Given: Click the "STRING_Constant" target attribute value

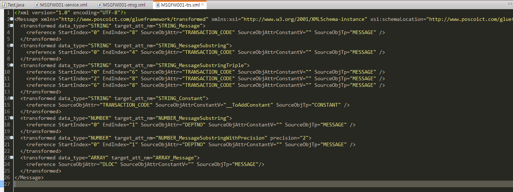Looking at the screenshot, I should (x=181, y=98).
